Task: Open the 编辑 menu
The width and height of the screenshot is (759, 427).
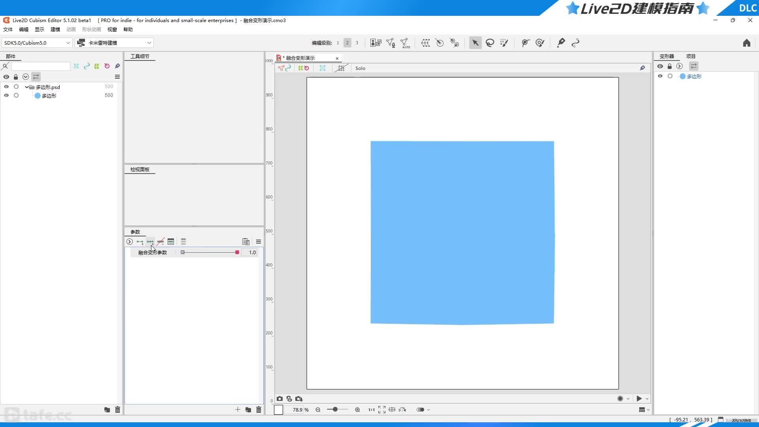Action: click(24, 30)
